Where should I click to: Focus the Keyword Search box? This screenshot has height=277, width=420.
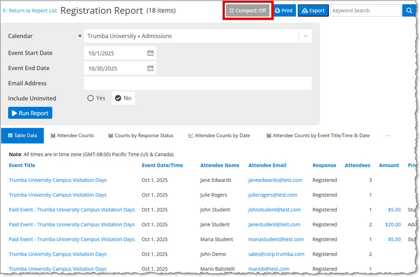(365, 11)
